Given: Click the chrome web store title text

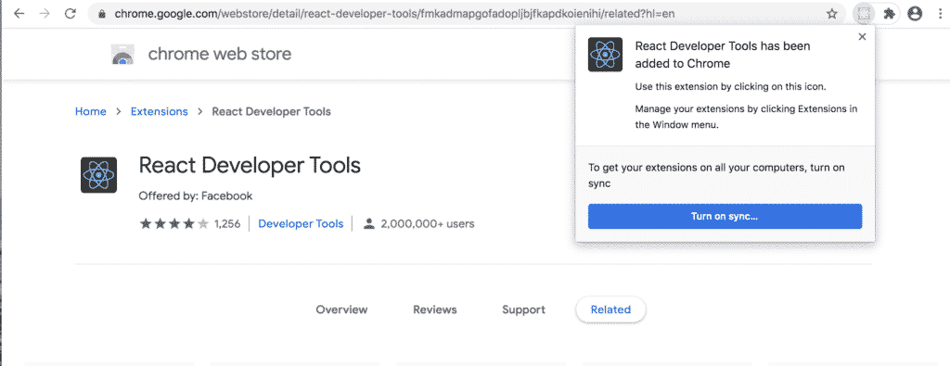Looking at the screenshot, I should (x=220, y=54).
